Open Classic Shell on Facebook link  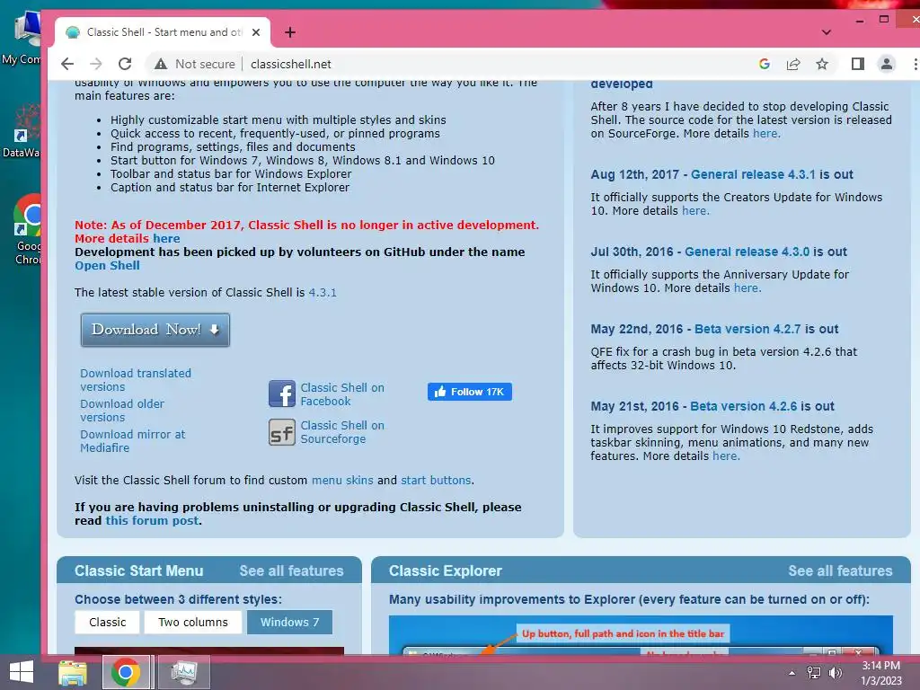tap(342, 394)
